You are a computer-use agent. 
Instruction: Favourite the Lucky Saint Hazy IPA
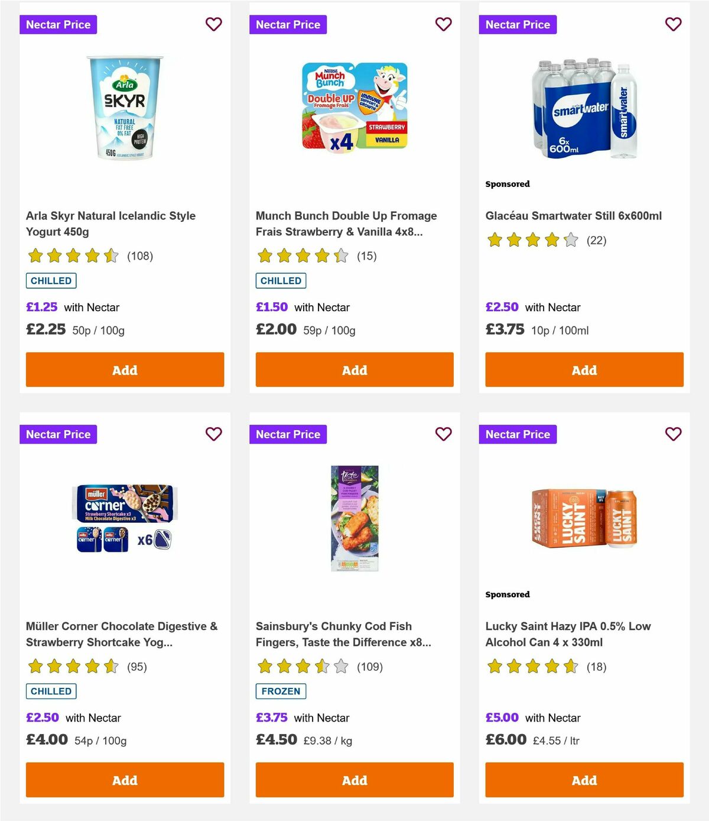673,434
